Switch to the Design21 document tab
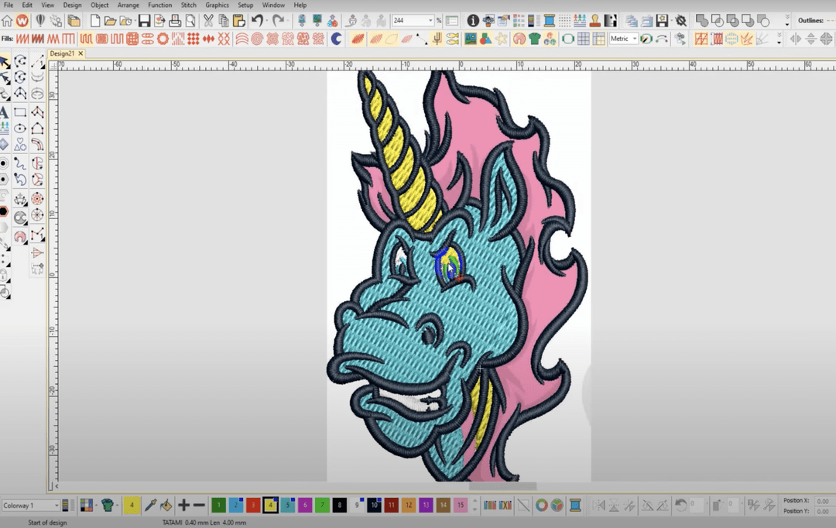836x528 pixels. 63,54
